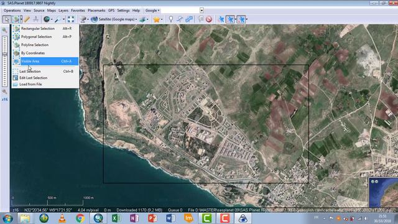
Task: Open File Explorer from the taskbar
Action: pyautogui.click(x=25, y=218)
